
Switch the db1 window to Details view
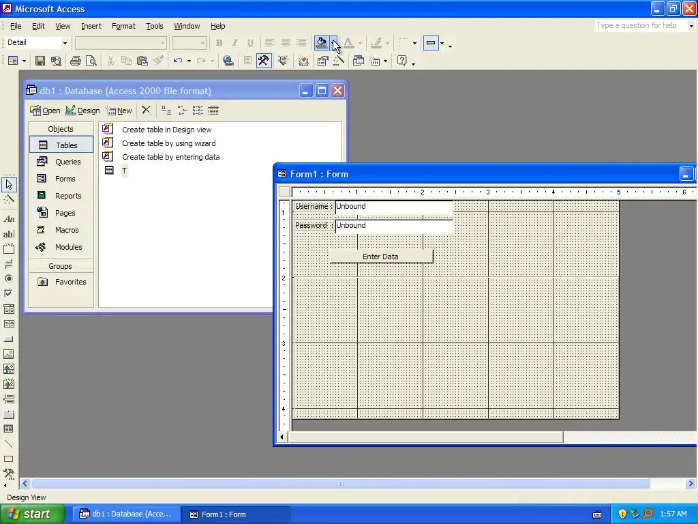coord(213,110)
